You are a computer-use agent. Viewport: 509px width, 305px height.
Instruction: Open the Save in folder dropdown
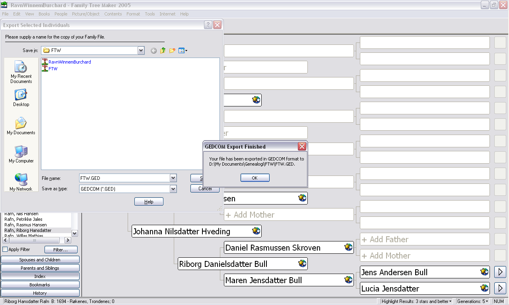141,50
